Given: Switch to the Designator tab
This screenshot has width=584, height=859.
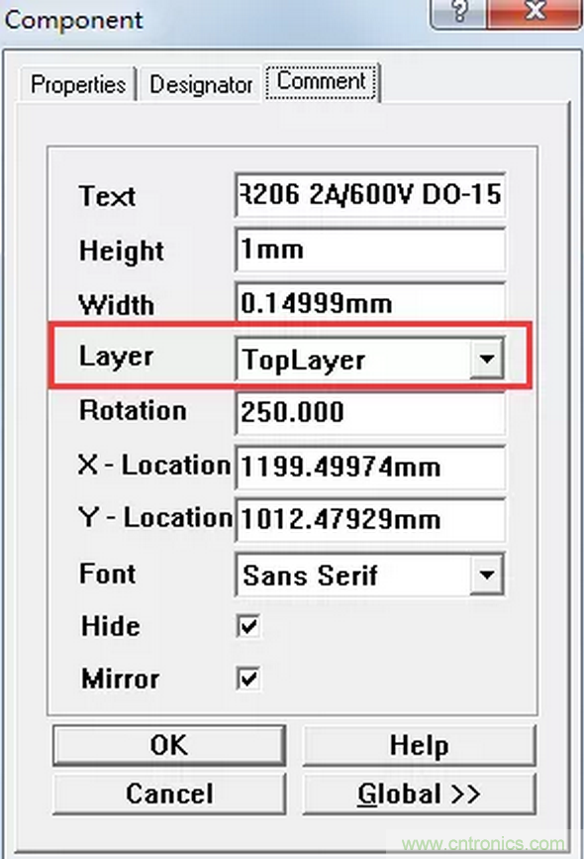Looking at the screenshot, I should tap(200, 85).
